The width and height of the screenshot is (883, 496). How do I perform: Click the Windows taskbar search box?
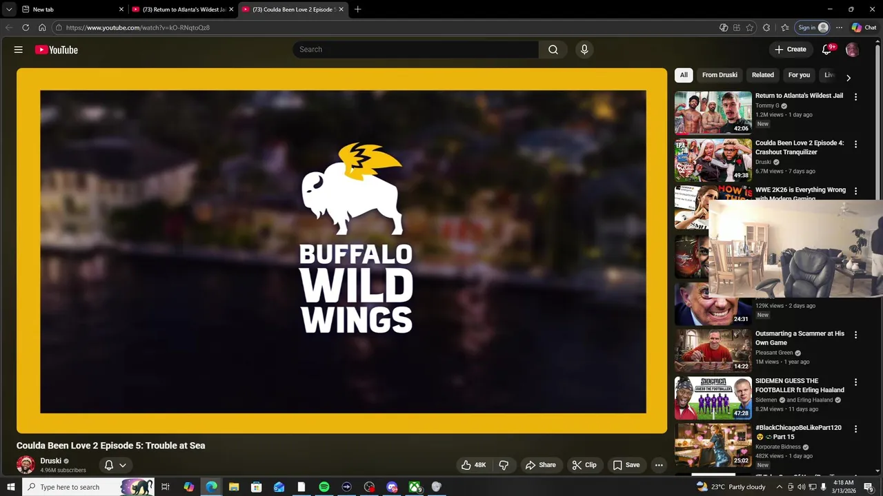point(88,487)
